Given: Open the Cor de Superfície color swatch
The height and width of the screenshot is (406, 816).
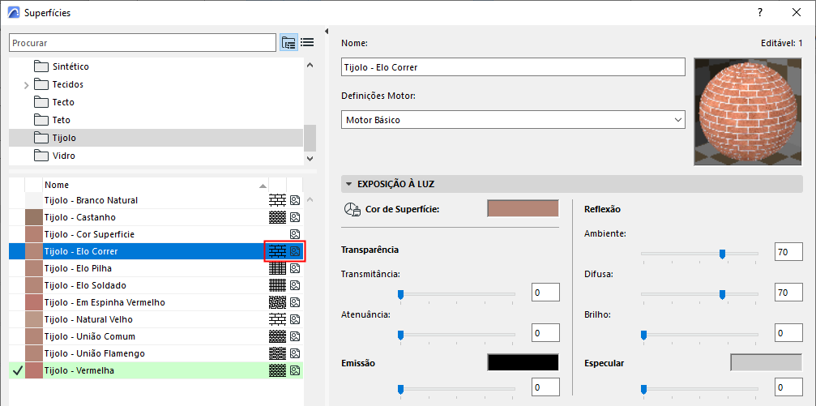Looking at the screenshot, I should [x=523, y=208].
